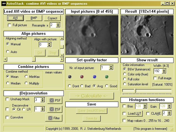Viewport: 176px width, 132px height.
Task: Click the BMP load button
Action: tap(34, 18)
